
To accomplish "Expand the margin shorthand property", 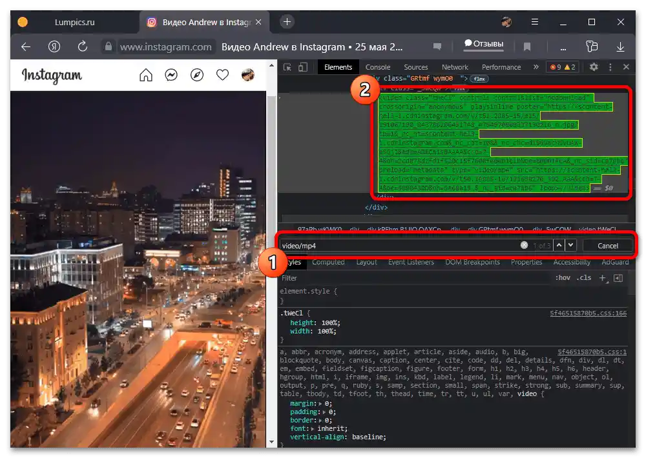I will [x=320, y=404].
